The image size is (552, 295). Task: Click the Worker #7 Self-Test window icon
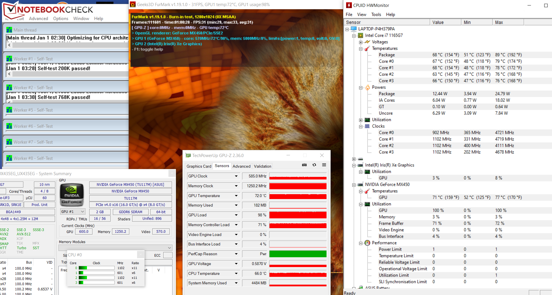pos(9,142)
